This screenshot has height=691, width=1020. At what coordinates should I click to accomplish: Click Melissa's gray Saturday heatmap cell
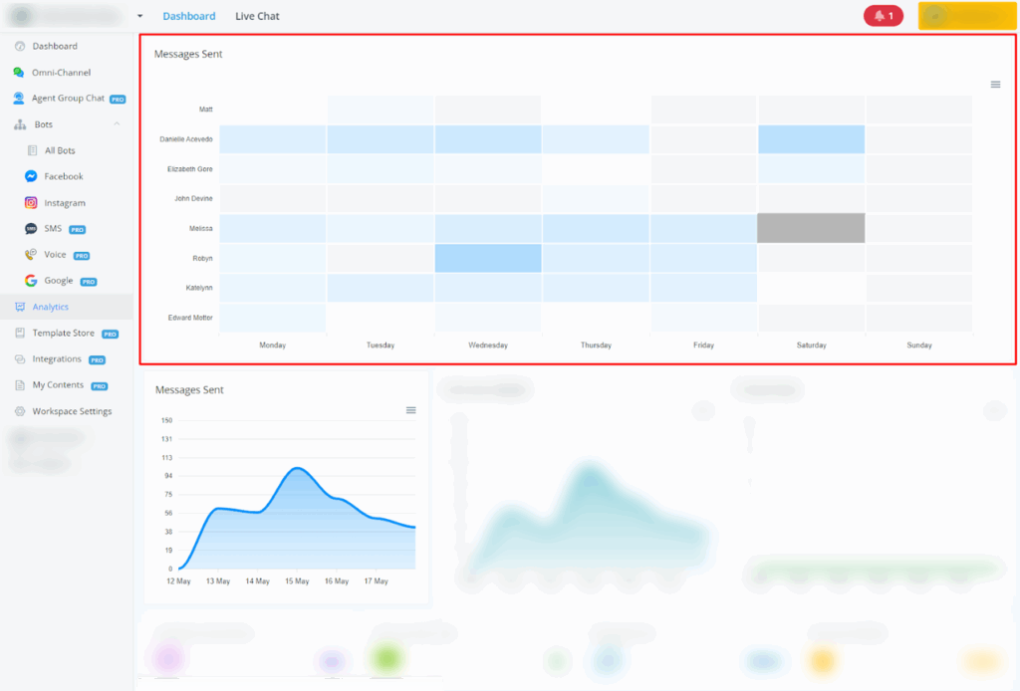point(811,228)
